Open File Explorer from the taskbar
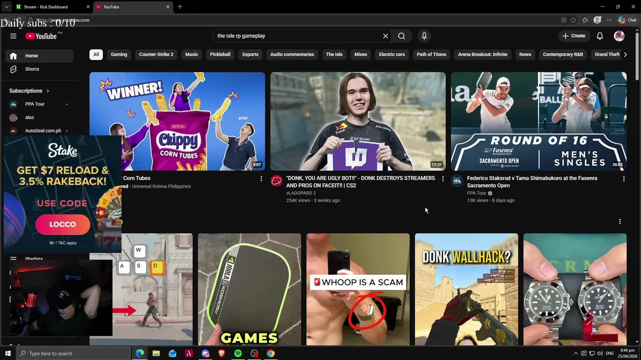This screenshot has width=641, height=360. [156, 353]
